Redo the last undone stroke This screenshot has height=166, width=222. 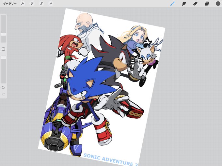[4, 94]
